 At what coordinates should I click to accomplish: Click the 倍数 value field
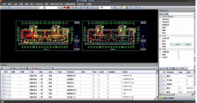pyautogui.click(x=186, y=55)
